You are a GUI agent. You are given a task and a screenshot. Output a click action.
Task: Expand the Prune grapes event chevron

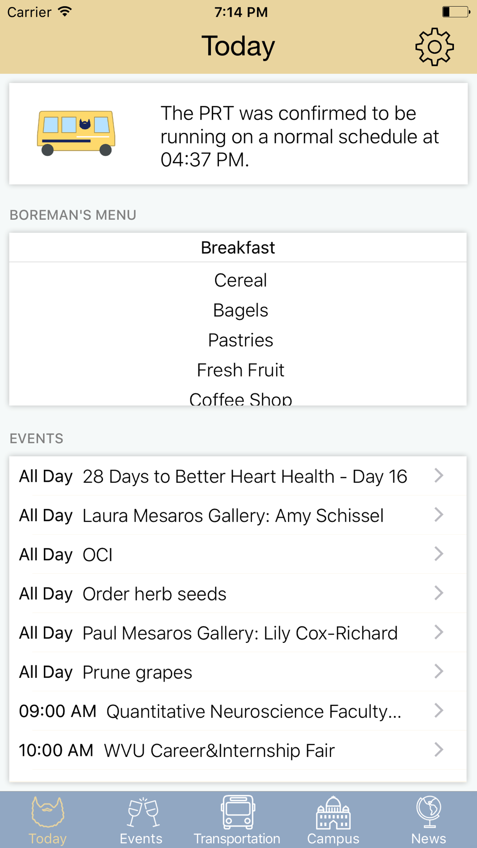pos(439,671)
